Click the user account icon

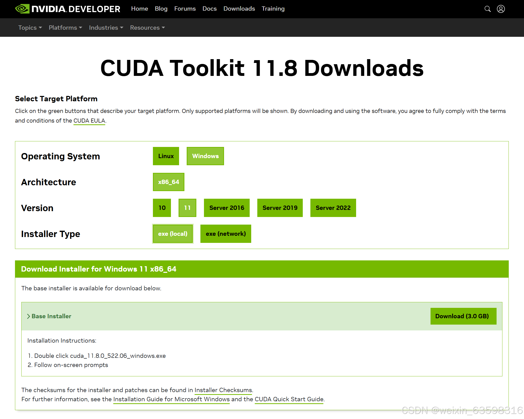pos(501,9)
